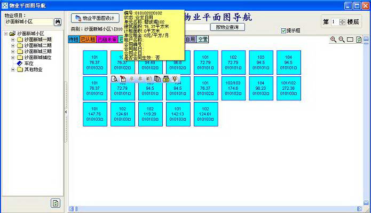Expand the 其他物业 tree node
Viewport: 371px width, 213px height.
pyautogui.click(x=13, y=69)
